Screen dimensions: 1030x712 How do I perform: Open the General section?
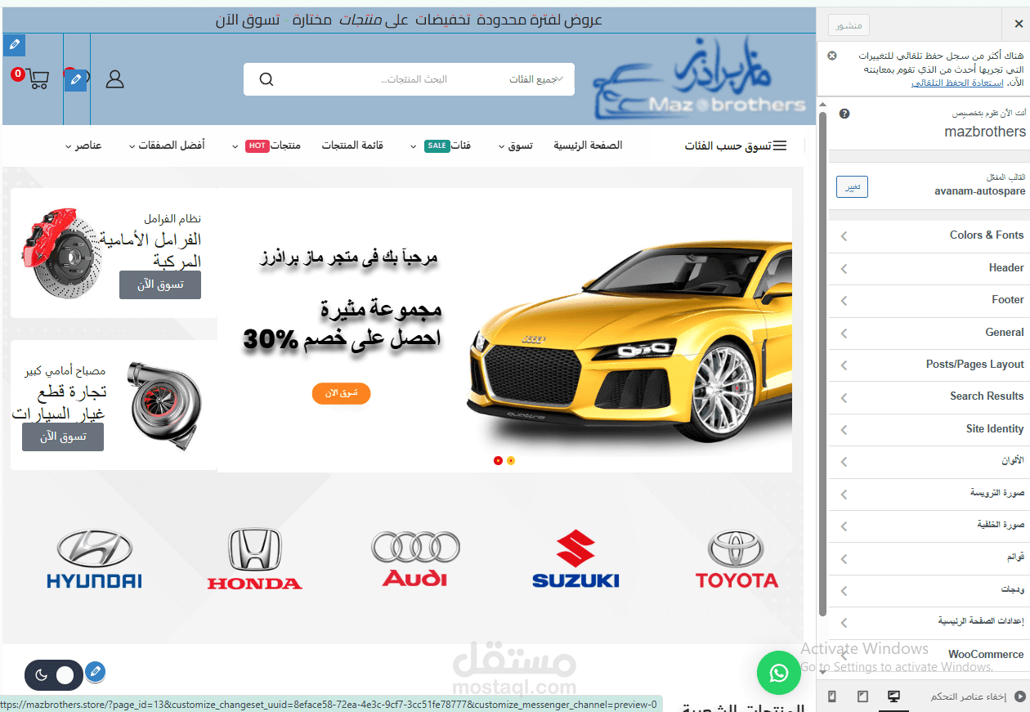(x=929, y=333)
